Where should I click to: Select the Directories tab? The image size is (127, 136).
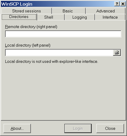point(19,17)
